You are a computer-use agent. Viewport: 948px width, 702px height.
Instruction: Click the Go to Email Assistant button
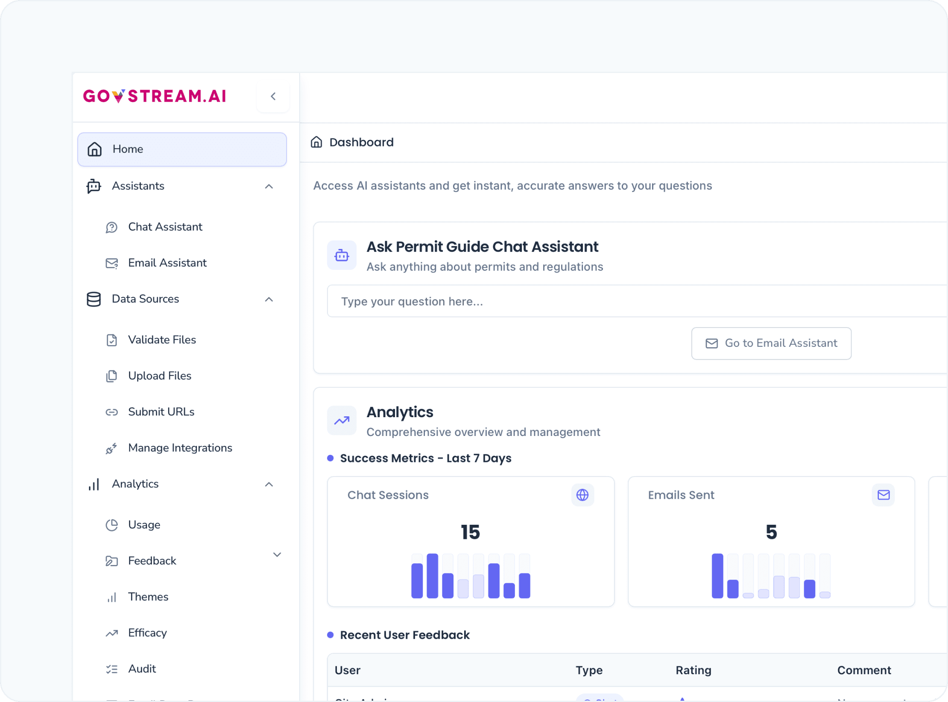(x=771, y=343)
